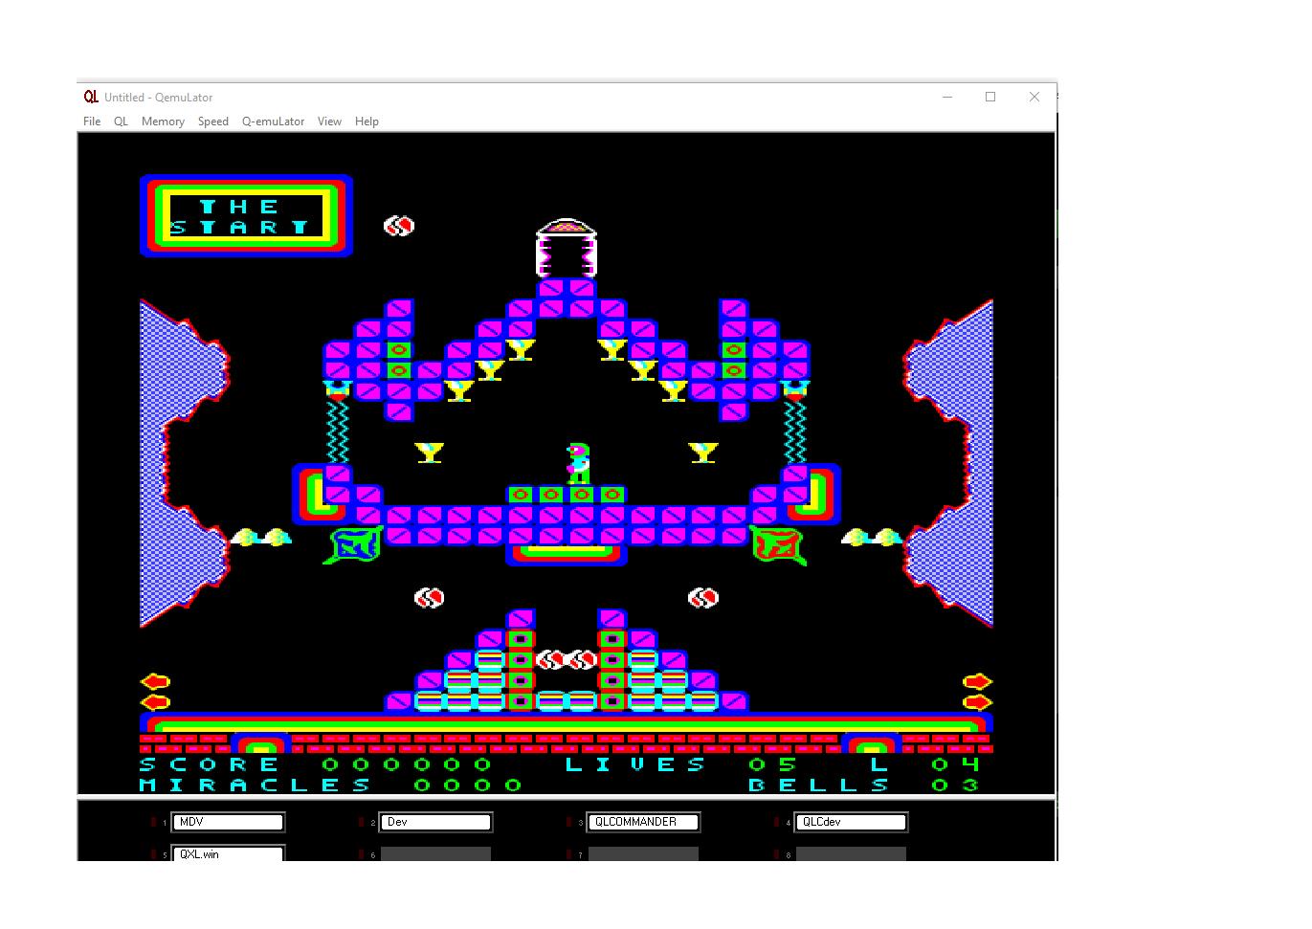This screenshot has width=1312, height=929.
Task: Click the floating goblet right of the player
Action: tap(703, 453)
